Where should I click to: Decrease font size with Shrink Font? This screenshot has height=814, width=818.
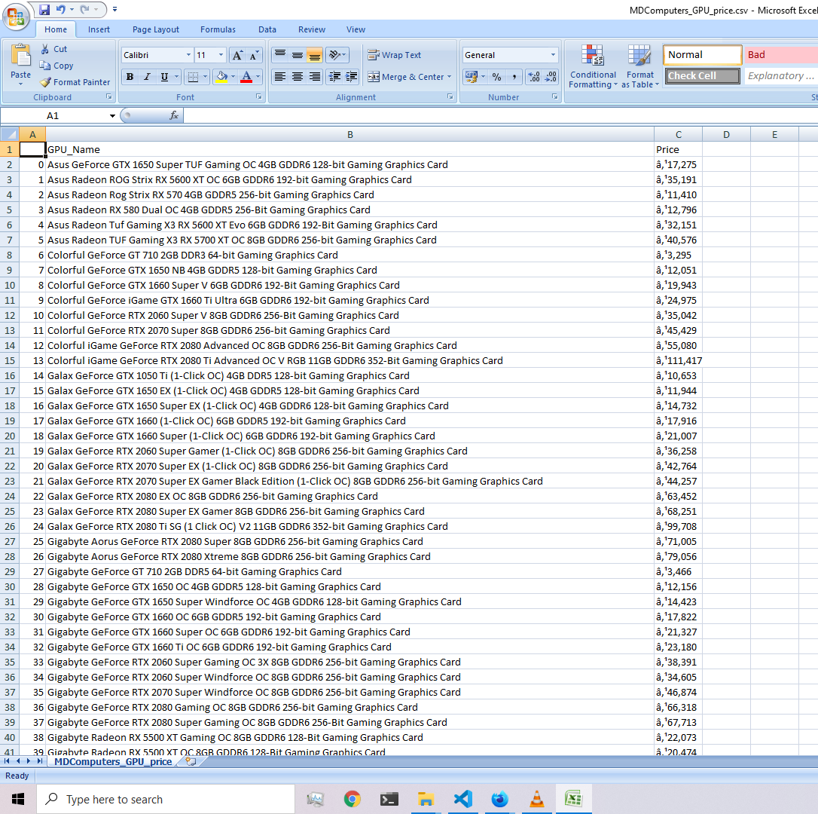(254, 55)
